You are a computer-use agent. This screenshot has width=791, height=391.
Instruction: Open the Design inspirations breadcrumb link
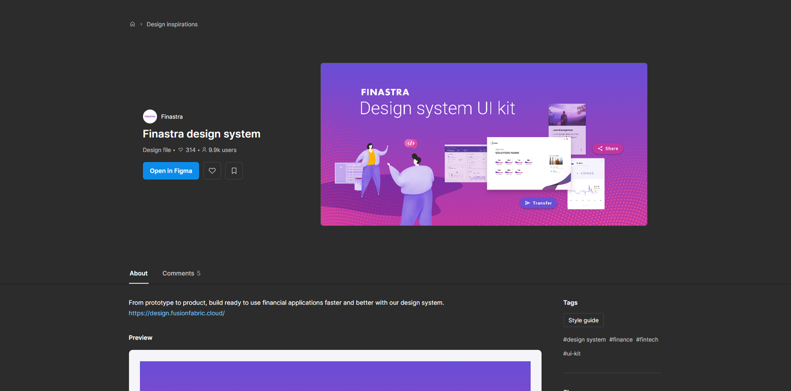coord(172,24)
